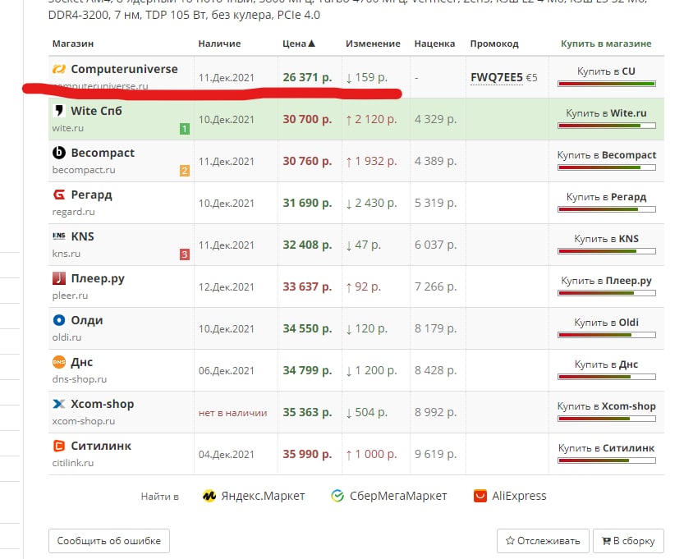The height and width of the screenshot is (559, 693).
Task: Sort table by Наличие column header
Action: 220,44
